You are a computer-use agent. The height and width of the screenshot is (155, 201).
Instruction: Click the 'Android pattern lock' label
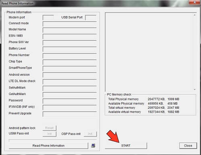pyautogui.click(x=22, y=128)
